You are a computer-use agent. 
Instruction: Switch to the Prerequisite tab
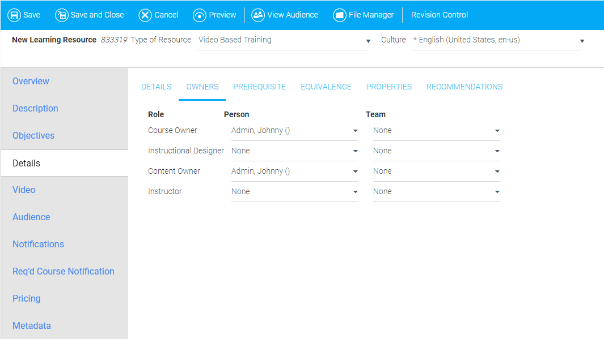260,87
